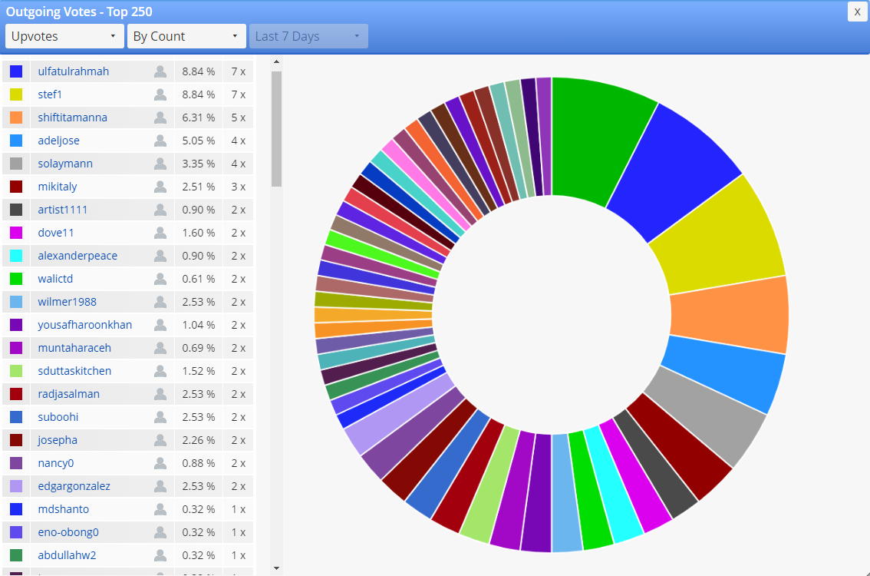
Task: Click the profile icon next to stef1
Action: point(160,94)
